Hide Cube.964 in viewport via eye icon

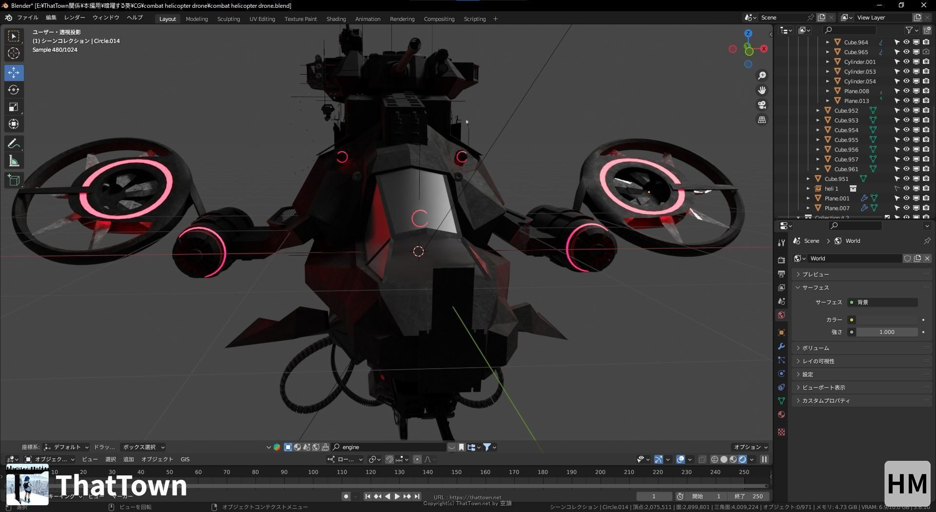[906, 42]
